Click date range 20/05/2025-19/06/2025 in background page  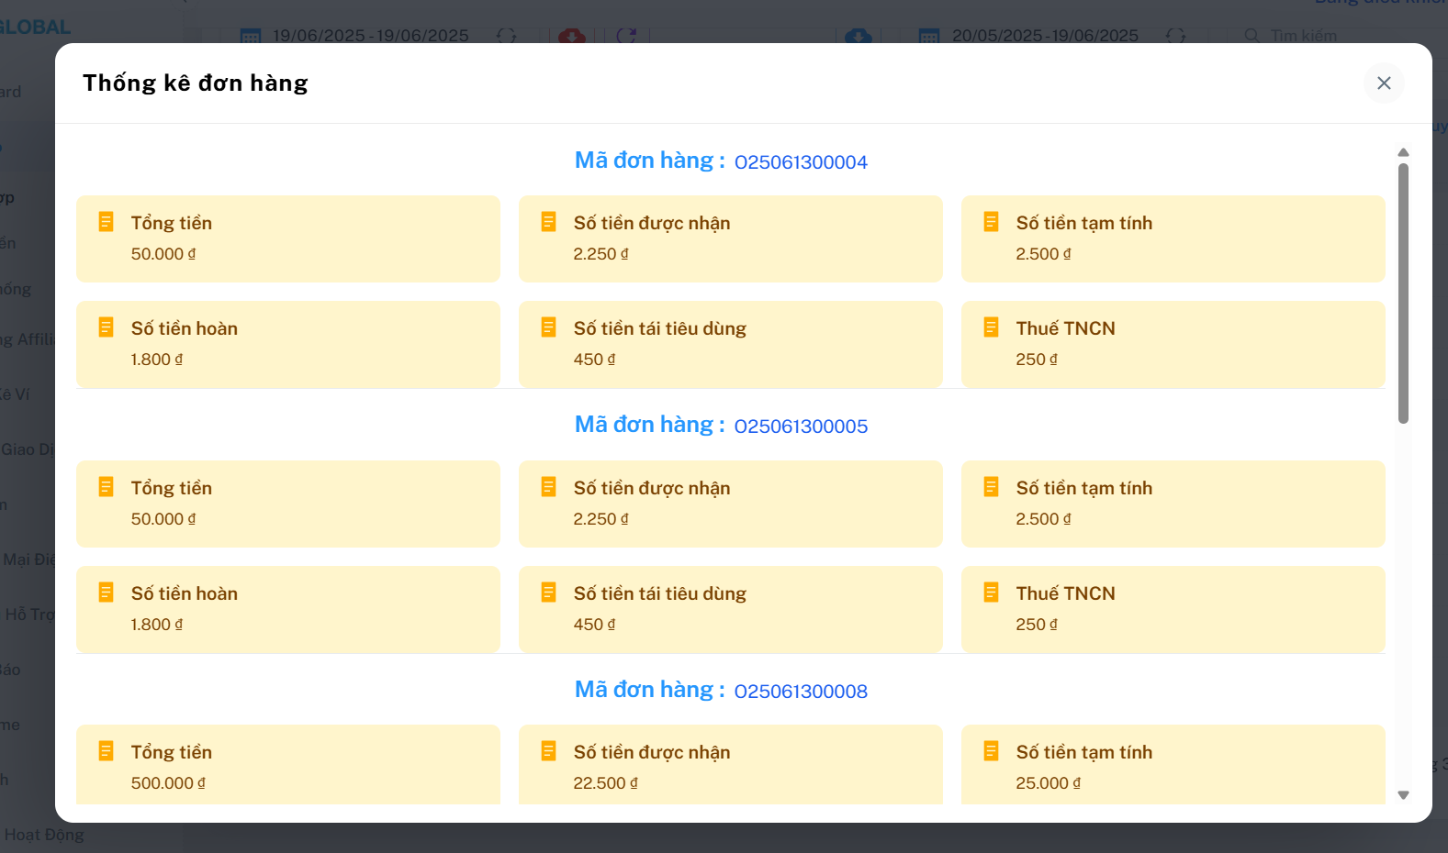pyautogui.click(x=1045, y=36)
